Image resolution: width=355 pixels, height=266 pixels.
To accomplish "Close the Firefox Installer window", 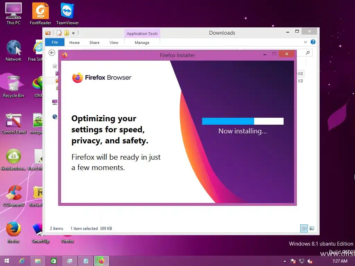I will point(287,54).
